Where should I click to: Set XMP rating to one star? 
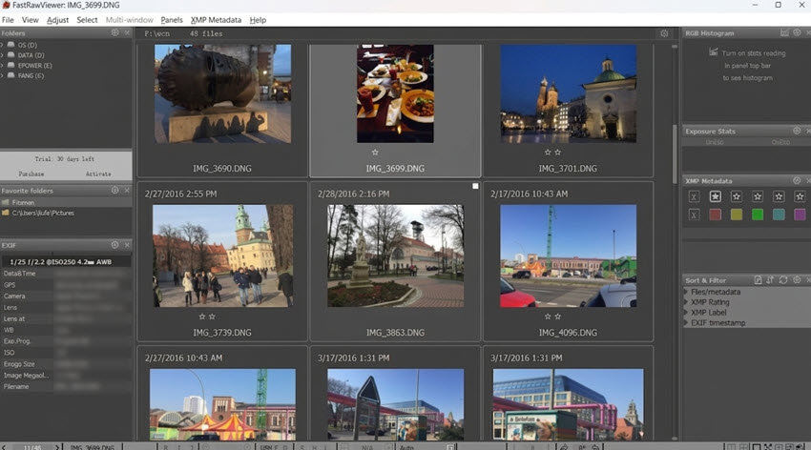coord(716,196)
